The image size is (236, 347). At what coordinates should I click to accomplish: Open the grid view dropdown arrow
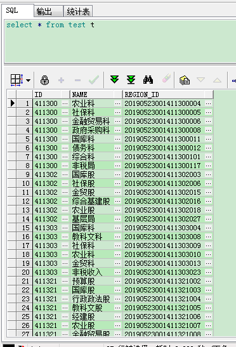pyautogui.click(x=29, y=81)
